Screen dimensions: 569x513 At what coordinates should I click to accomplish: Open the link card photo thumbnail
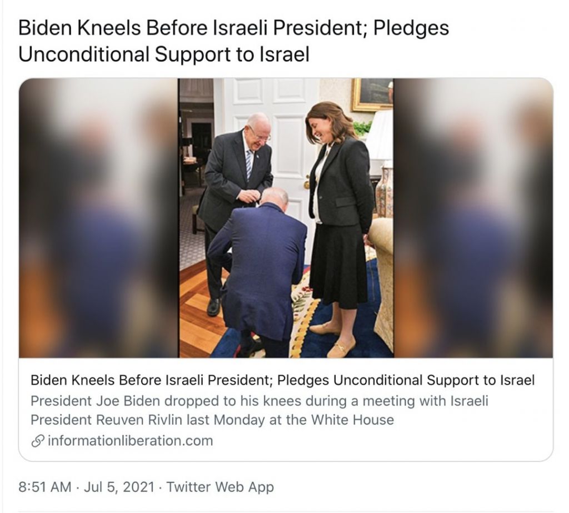(x=286, y=218)
